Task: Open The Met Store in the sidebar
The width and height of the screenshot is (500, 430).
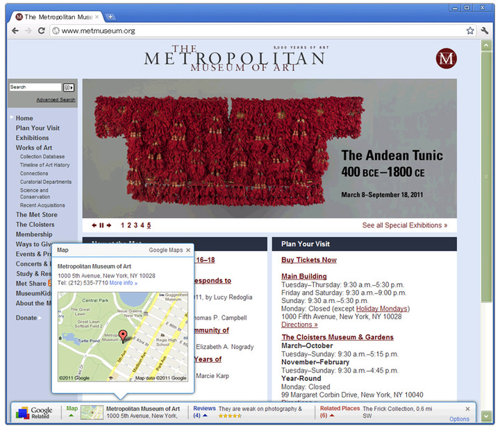Action: pyautogui.click(x=36, y=215)
